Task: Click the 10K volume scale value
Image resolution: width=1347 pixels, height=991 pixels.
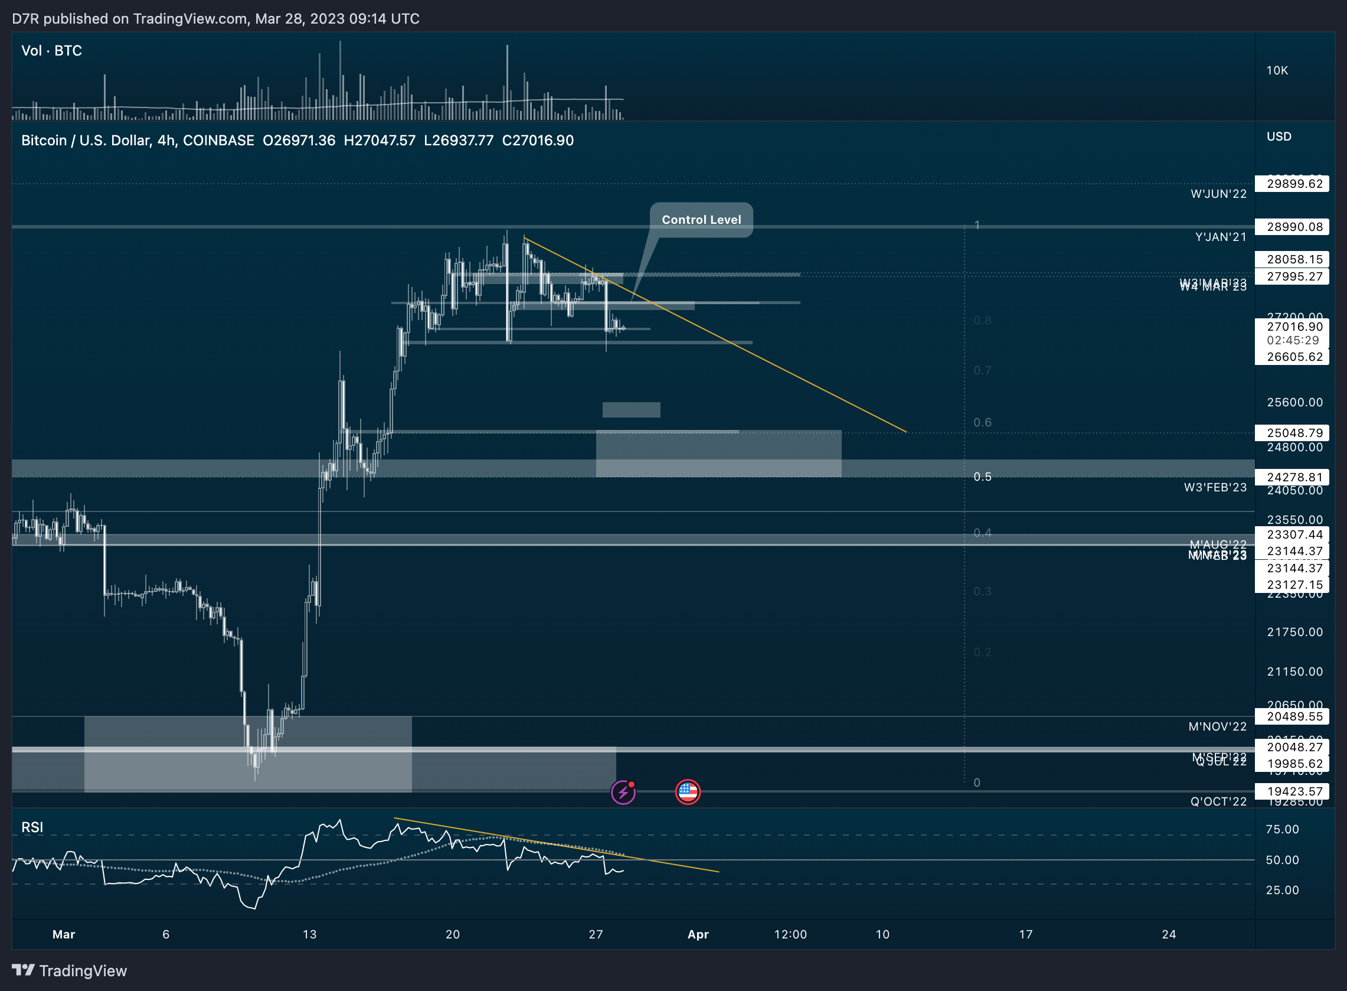Action: coord(1277,71)
